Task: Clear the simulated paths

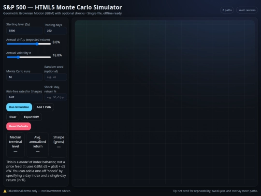Action: (x=13, y=117)
